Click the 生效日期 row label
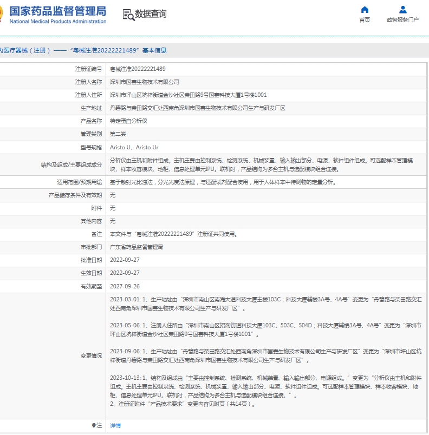Image resolution: width=429 pixels, height=435 pixels. point(91,273)
